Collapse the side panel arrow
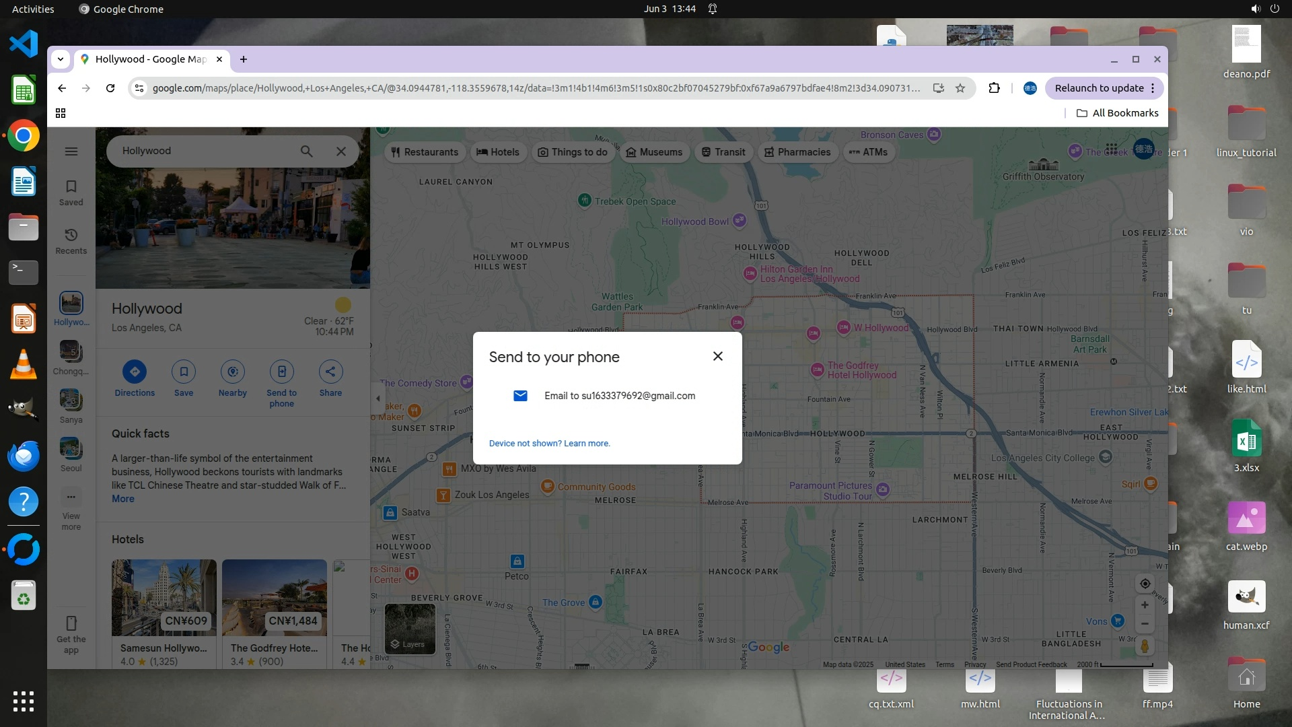This screenshot has width=1292, height=727. click(378, 399)
